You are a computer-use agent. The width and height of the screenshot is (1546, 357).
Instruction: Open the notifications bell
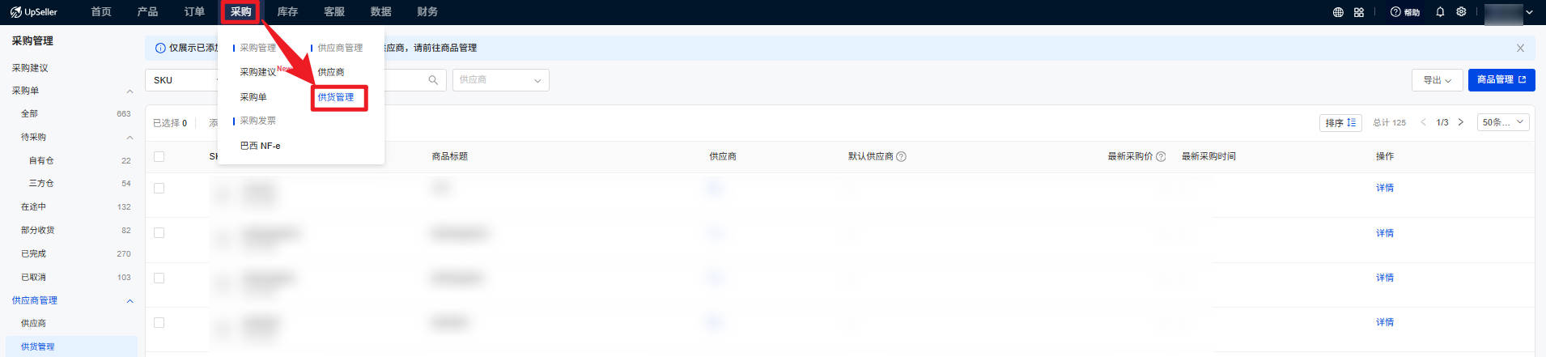[1440, 12]
